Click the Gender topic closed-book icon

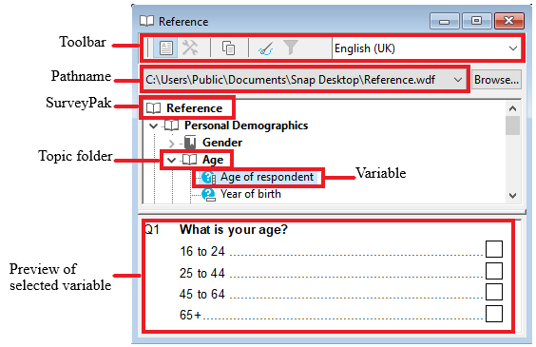[x=190, y=143]
